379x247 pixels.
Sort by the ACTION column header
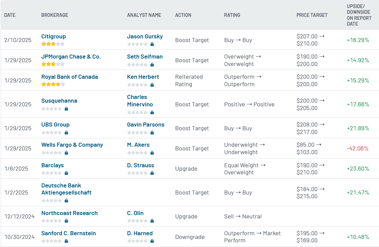183,15
